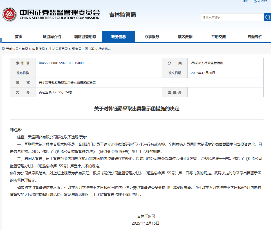
Task: Go to the 办事服务 tab
Action: 152,37
